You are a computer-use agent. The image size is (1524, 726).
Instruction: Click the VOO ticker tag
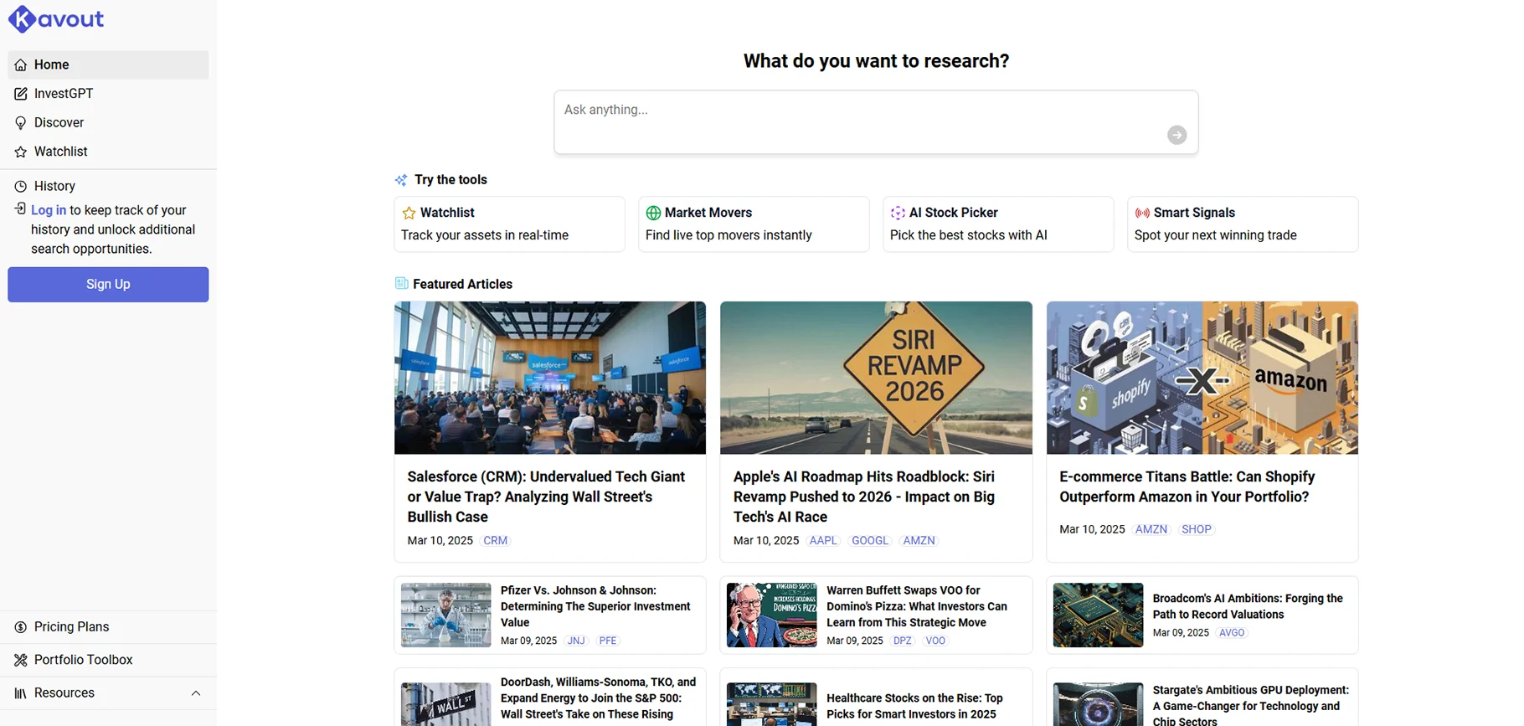(935, 641)
